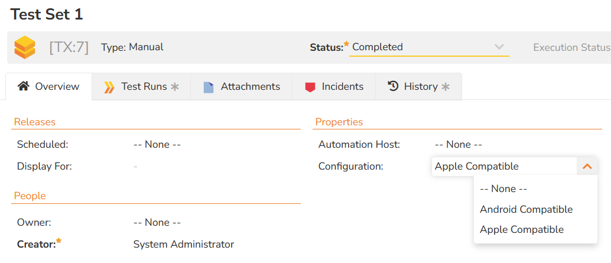This screenshot has width=611, height=263.
Task: Open the Automation Host dropdown
Action: coord(458,144)
